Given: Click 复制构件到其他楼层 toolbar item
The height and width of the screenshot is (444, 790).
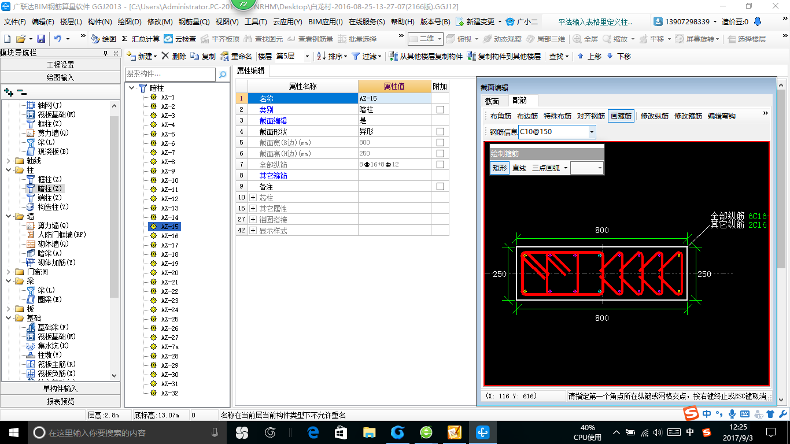Looking at the screenshot, I should (x=504, y=56).
